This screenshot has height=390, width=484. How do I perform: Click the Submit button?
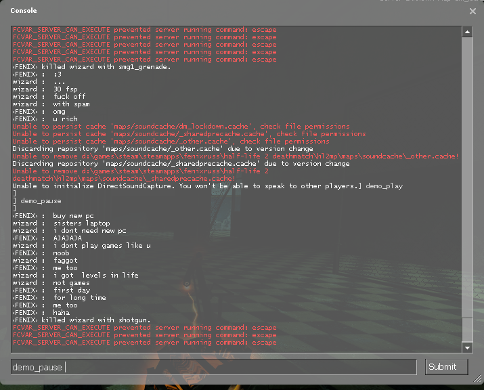tap(446, 367)
